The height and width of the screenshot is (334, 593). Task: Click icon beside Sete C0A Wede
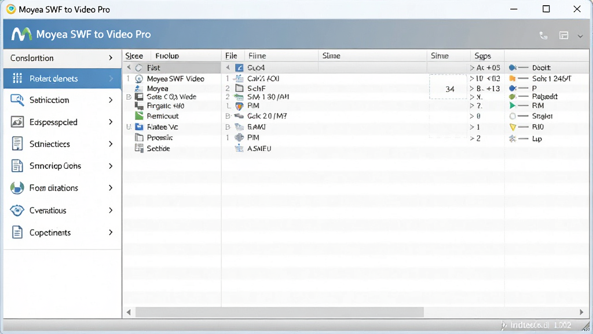coord(139,97)
